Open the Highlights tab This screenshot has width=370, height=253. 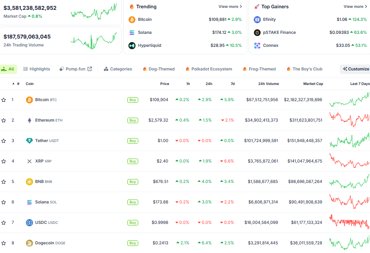37,69
